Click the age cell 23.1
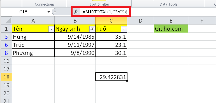The width and height of the screenshot is (216, 103). pos(111,45)
